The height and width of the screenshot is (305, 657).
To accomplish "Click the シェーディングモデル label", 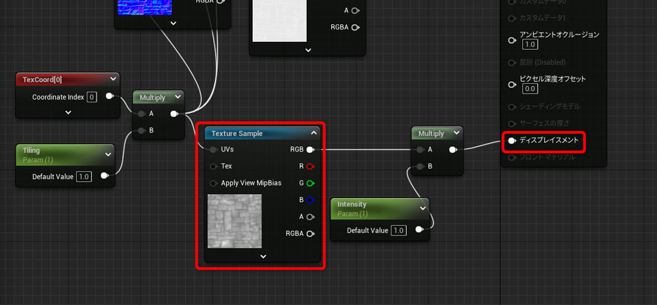I will pos(550,107).
